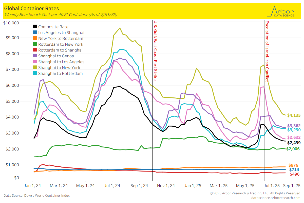Click the $10,000 y-axis label

11,23
